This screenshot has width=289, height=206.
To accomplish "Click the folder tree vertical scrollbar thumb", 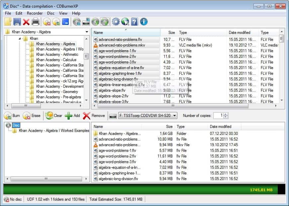I will point(86,56).
